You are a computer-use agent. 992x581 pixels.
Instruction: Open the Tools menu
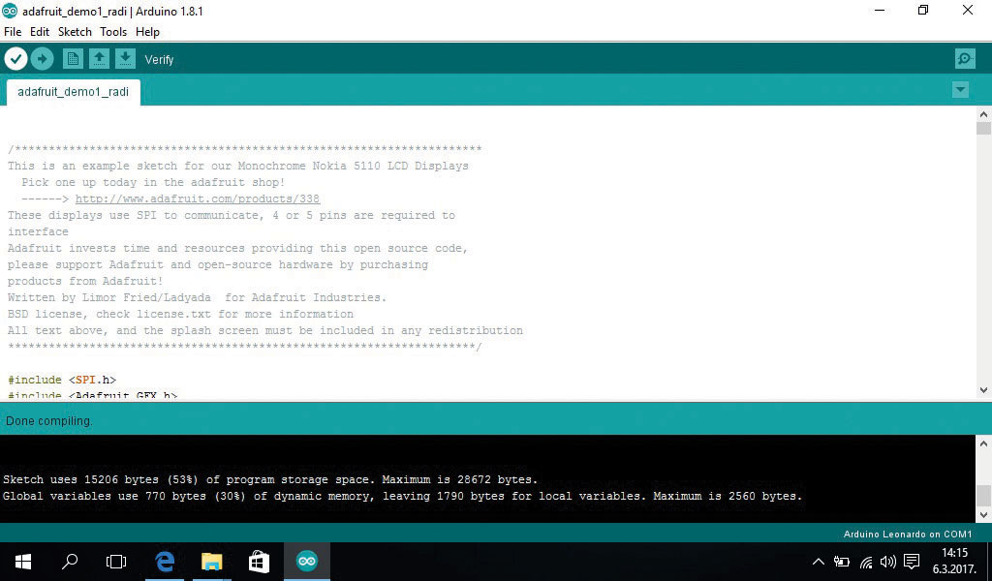pyautogui.click(x=113, y=32)
